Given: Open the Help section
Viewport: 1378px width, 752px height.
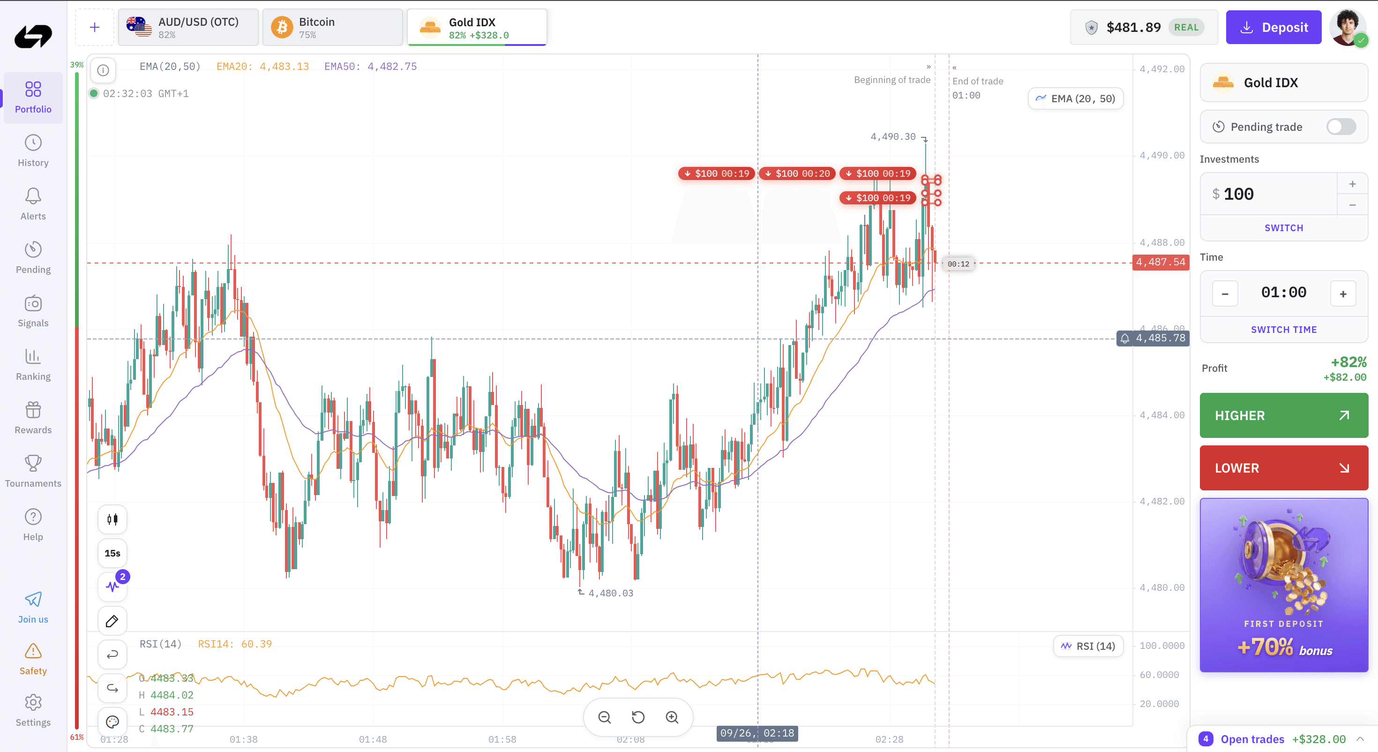Looking at the screenshot, I should tap(33, 526).
